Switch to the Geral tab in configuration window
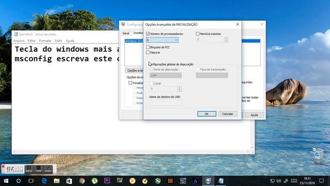This screenshot has width=330, height=186. 126,33
